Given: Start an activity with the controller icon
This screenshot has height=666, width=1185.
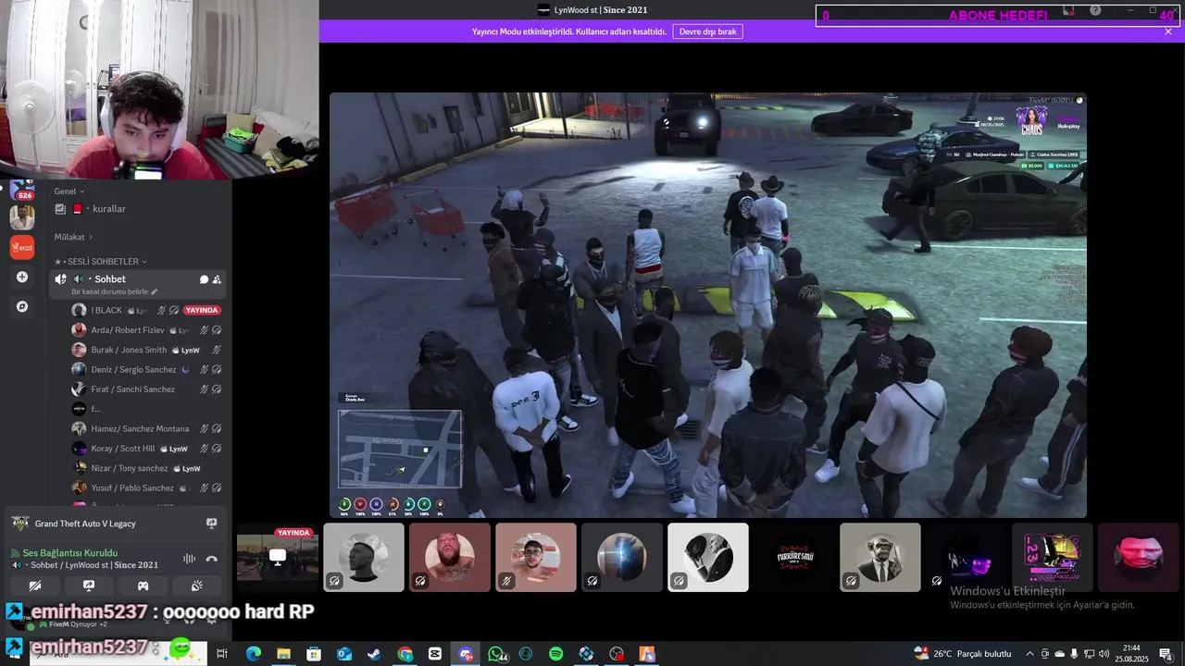Looking at the screenshot, I should click(x=143, y=586).
